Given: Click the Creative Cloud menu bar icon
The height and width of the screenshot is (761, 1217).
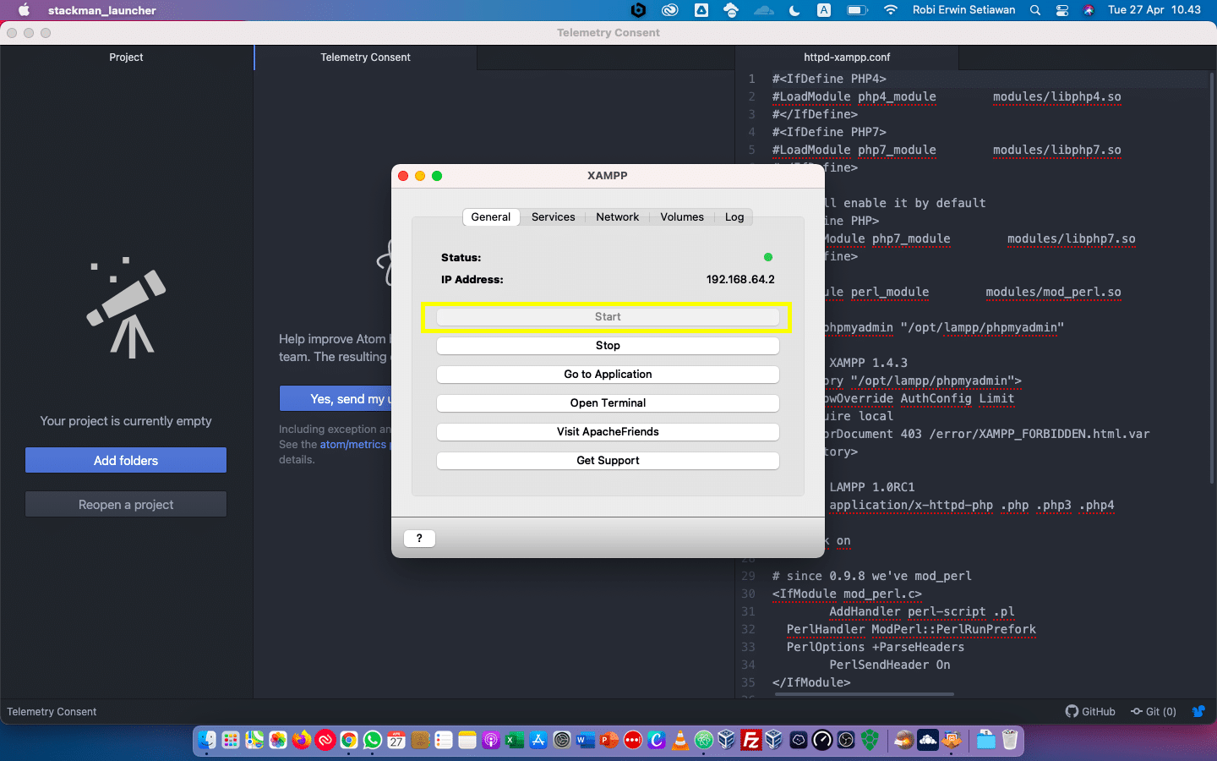Looking at the screenshot, I should point(670,10).
